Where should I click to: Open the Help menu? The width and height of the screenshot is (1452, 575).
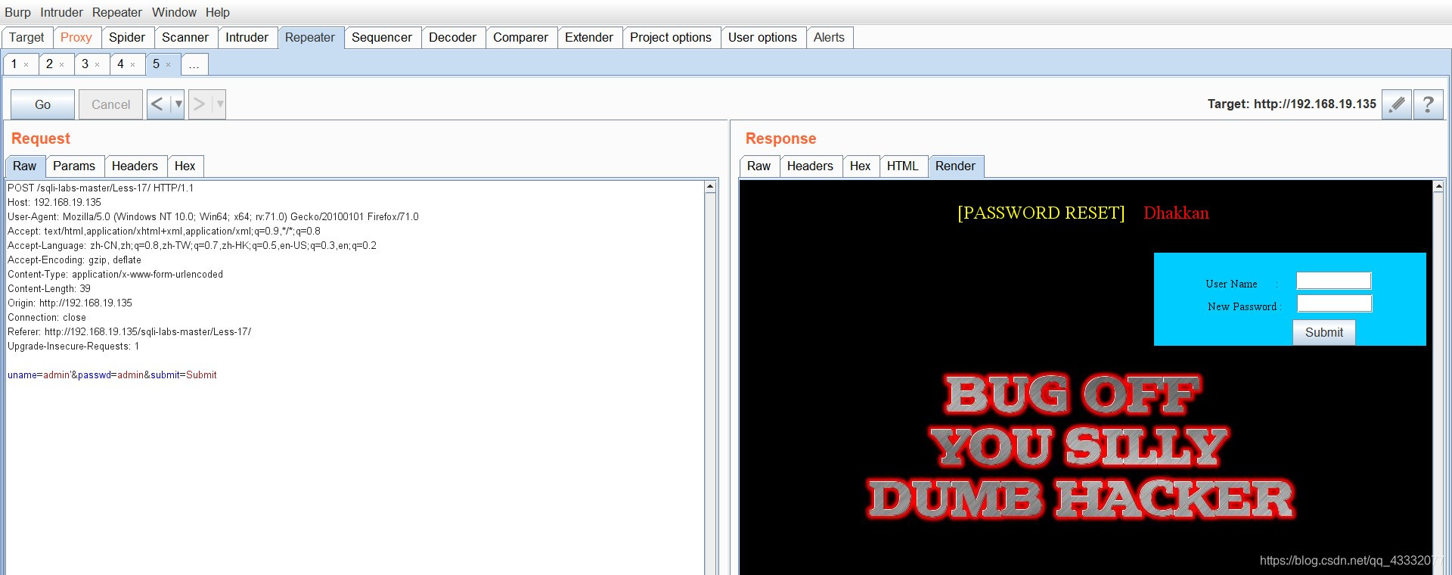click(218, 12)
